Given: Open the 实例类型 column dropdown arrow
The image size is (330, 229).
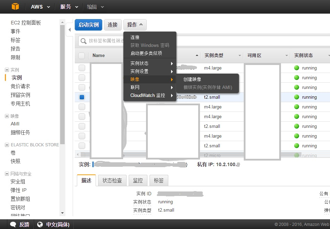Looking at the screenshot, I should (240, 56).
